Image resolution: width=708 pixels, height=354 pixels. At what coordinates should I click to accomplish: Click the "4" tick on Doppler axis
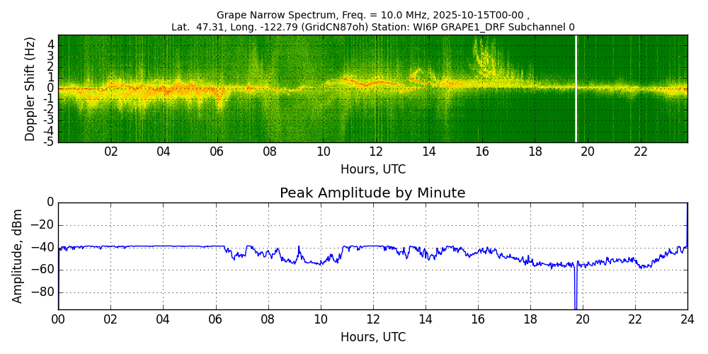click(51, 45)
